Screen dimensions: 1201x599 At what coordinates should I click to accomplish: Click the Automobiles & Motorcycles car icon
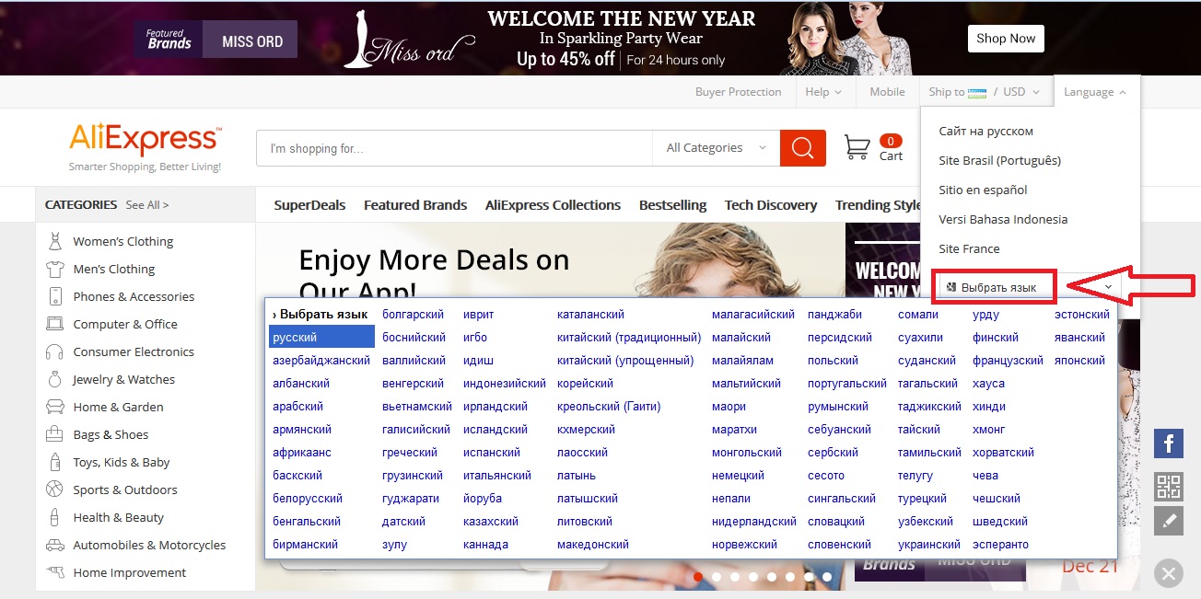click(55, 545)
